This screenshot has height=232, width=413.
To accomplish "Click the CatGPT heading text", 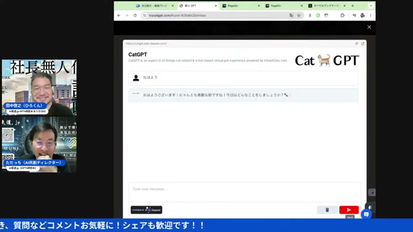I will coord(137,54).
